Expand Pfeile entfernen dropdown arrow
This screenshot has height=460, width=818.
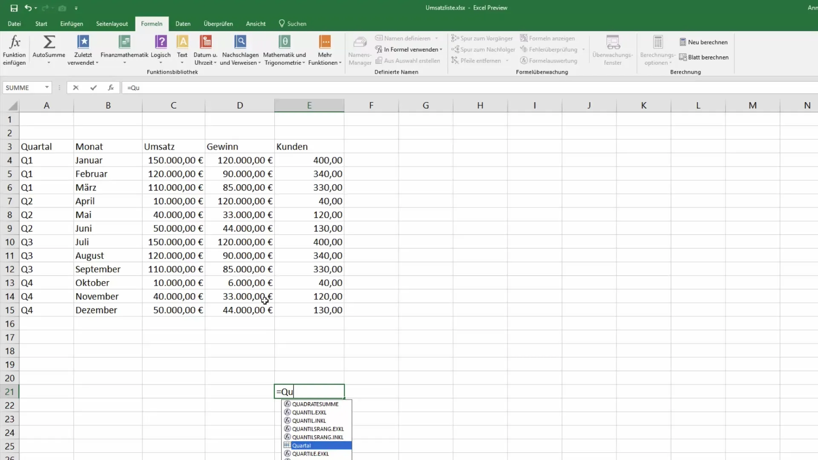[x=507, y=61]
